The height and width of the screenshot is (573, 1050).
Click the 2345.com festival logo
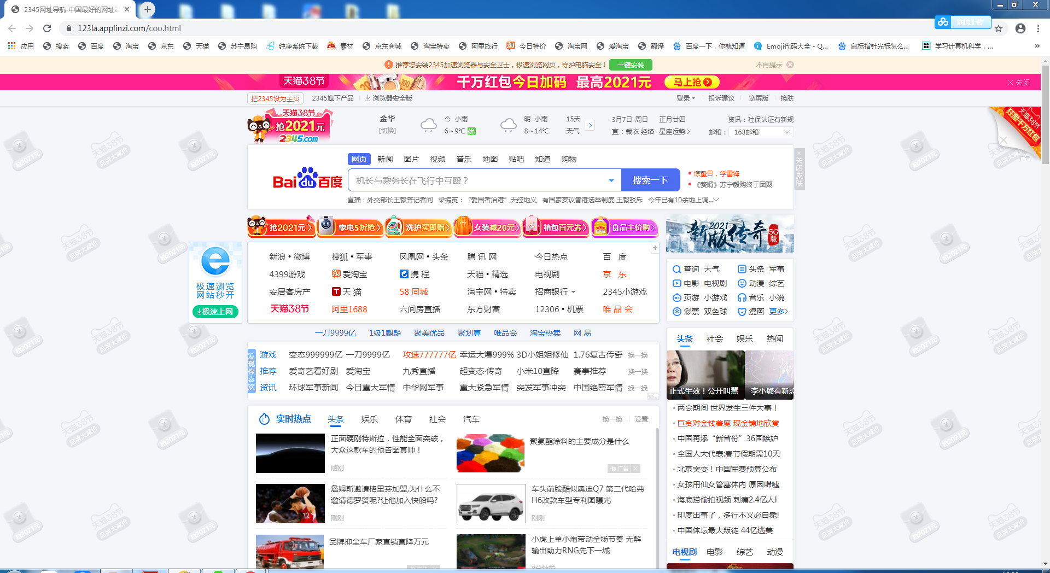point(290,125)
